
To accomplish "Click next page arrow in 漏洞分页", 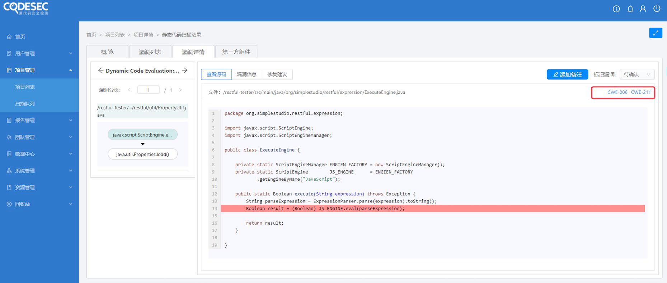I will (180, 90).
